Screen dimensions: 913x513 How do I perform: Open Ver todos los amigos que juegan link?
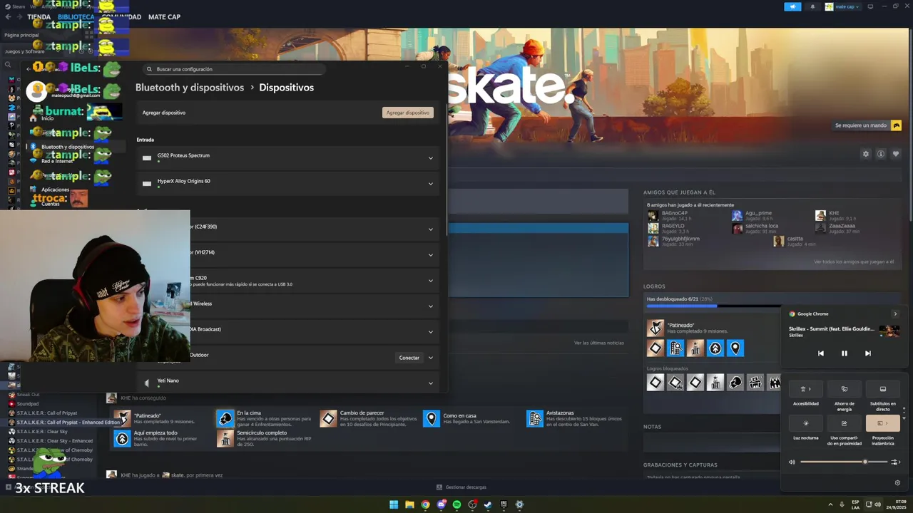pos(854,261)
